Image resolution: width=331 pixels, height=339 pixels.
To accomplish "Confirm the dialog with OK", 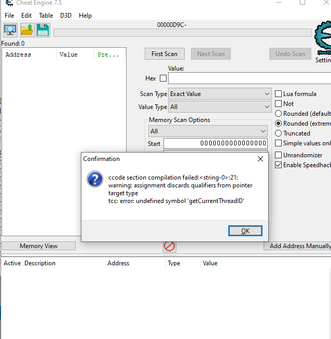I will coord(245,231).
